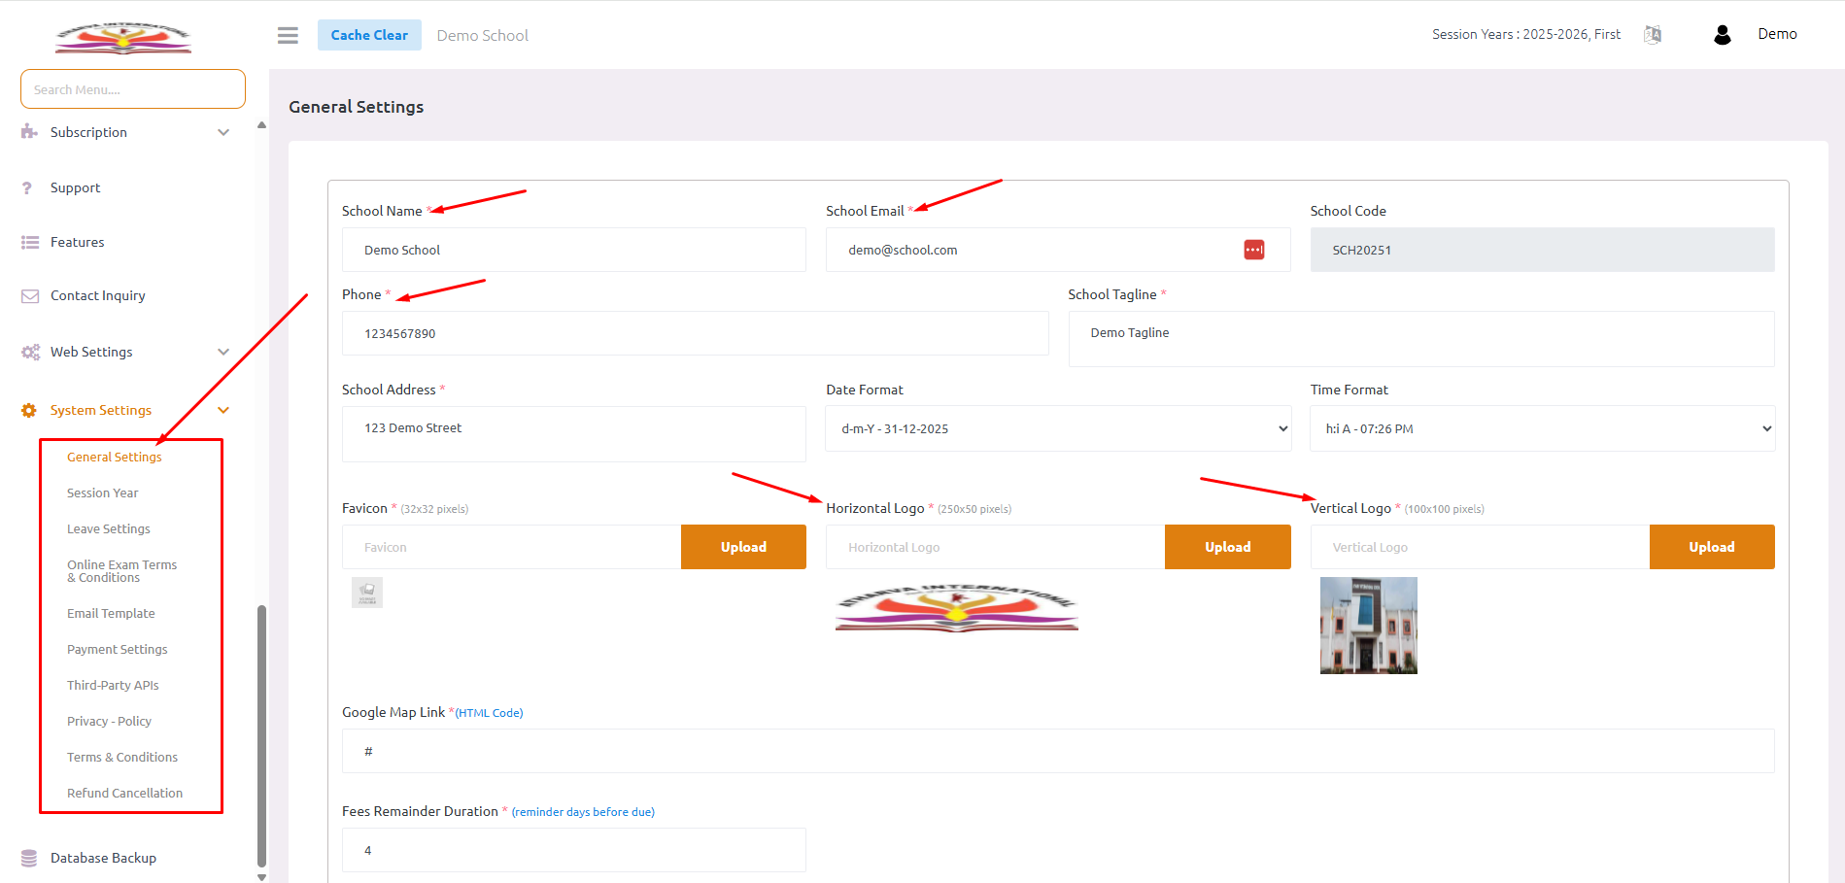1845x883 pixels.
Task: Click the Database Backup icon in the sidebar
Action: [x=29, y=858]
